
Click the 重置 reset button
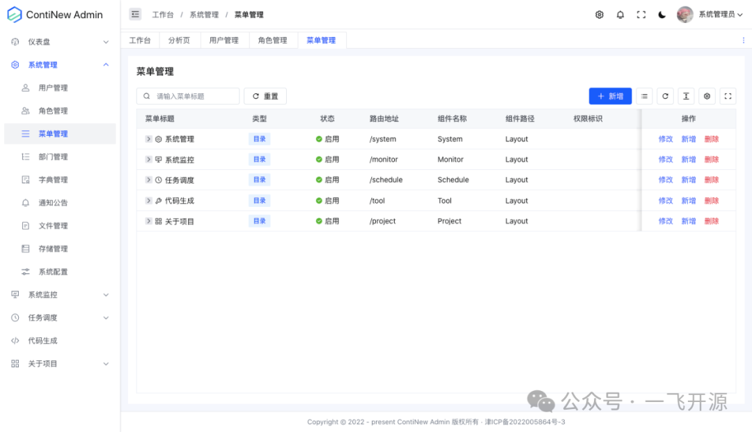coord(265,95)
